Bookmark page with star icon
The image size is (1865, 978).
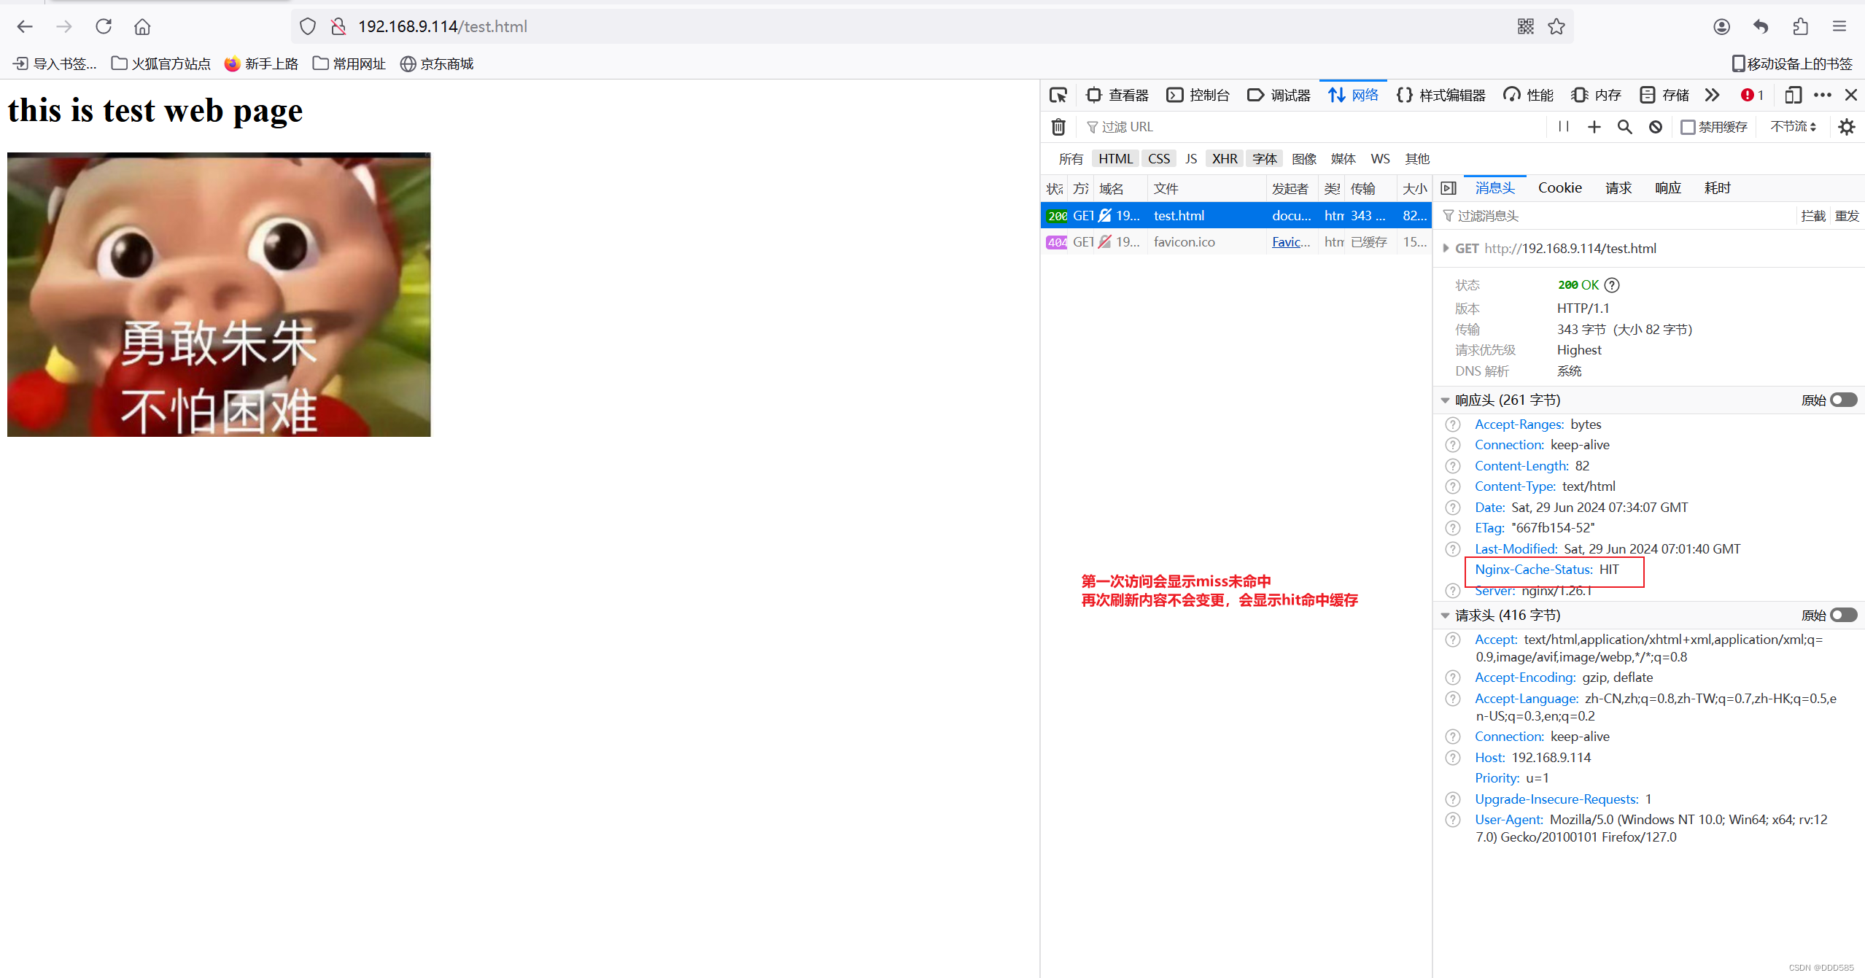point(1556,27)
